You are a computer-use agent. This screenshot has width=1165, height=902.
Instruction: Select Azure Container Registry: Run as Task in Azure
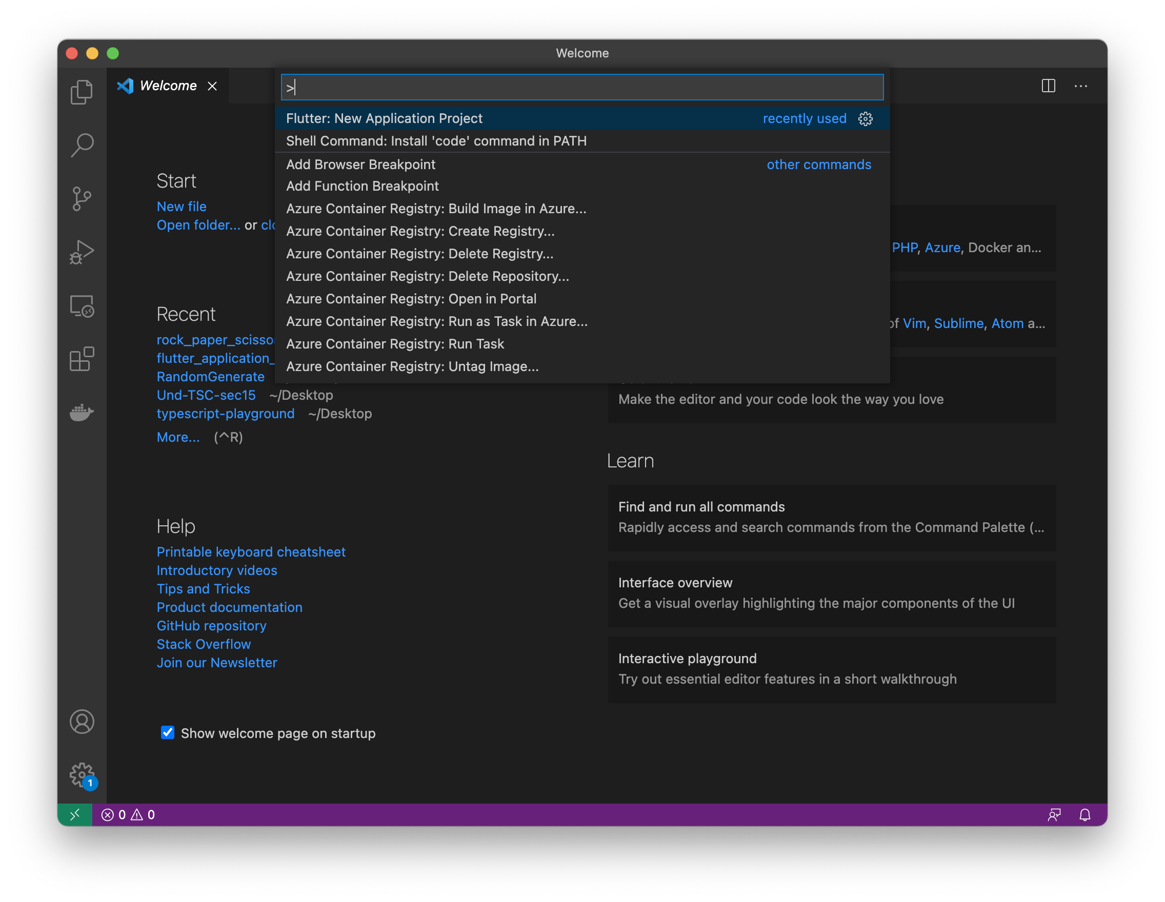coord(582,321)
